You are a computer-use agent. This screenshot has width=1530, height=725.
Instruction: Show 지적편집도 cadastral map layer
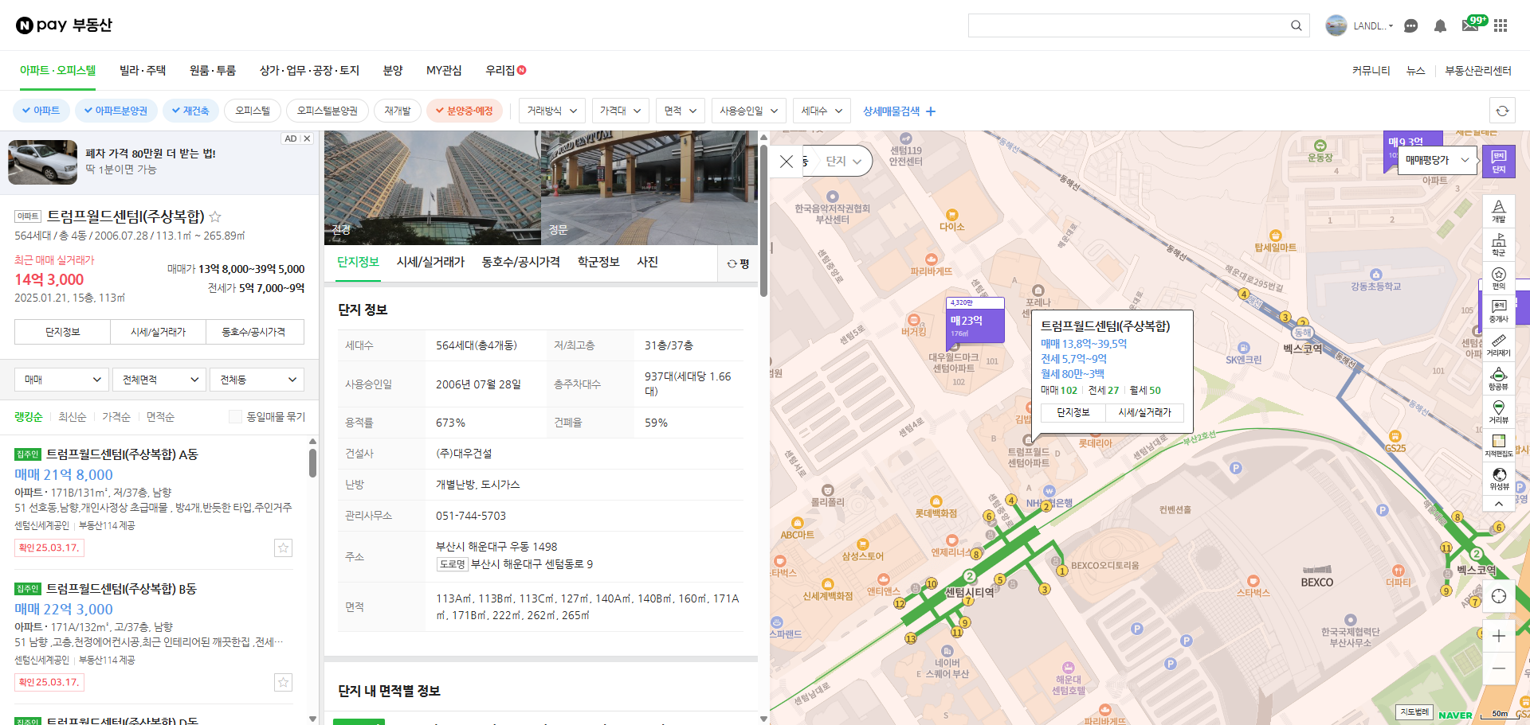tap(1499, 445)
